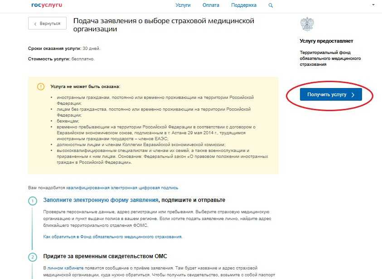Click the Получить услугу button
Viewport: 382px width, 279px height.
331,94
